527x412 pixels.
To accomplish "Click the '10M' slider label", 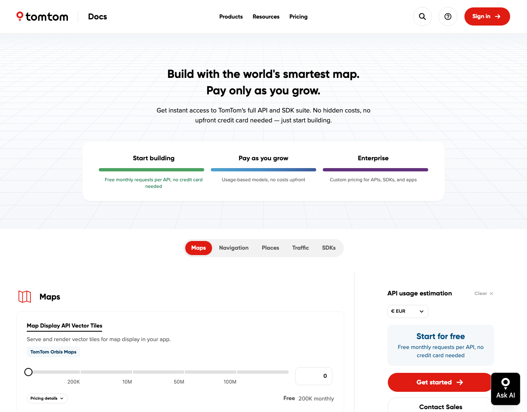I will pyautogui.click(x=127, y=382).
